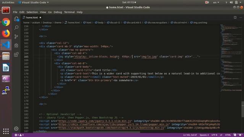Change language mode via HTML status item
The height and width of the screenshot is (137, 244).
(x=228, y=135)
